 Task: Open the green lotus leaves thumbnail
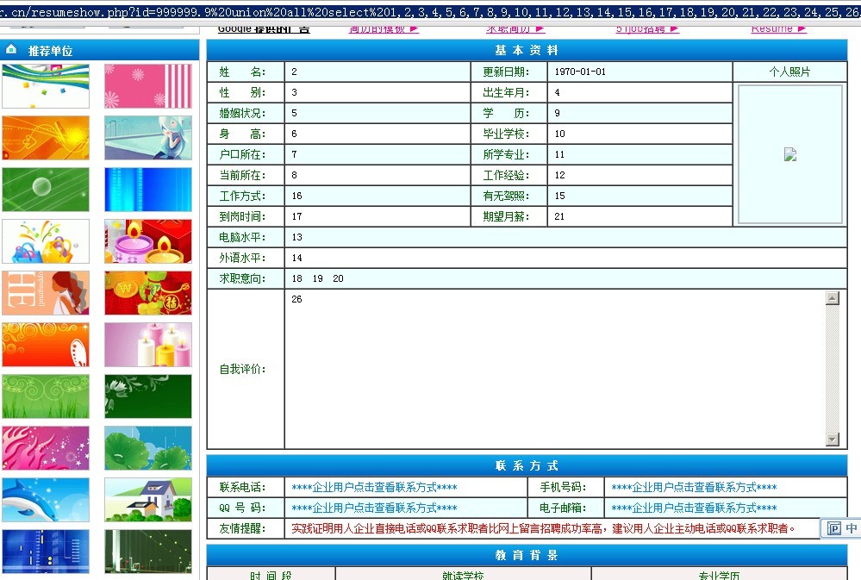point(148,448)
